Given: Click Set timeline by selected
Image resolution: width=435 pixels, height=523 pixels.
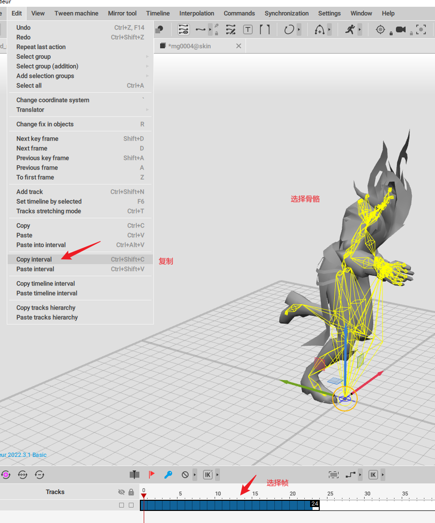Looking at the screenshot, I should [x=80, y=201].
